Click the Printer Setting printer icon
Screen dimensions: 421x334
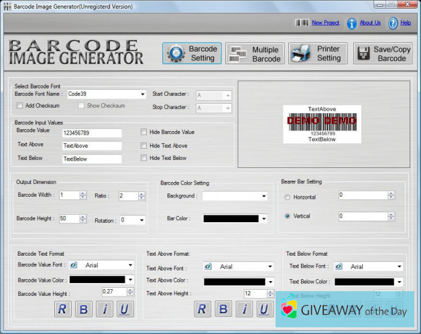[x=301, y=54]
